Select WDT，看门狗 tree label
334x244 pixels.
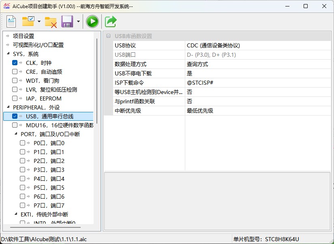[43, 81]
